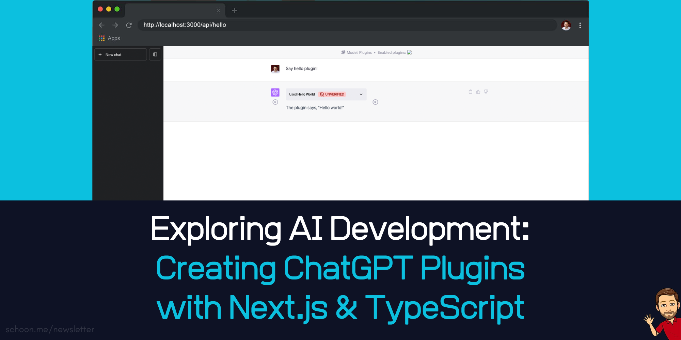The height and width of the screenshot is (340, 681).
Task: Expand the Used Hello World dropdown chevron
Action: click(361, 95)
